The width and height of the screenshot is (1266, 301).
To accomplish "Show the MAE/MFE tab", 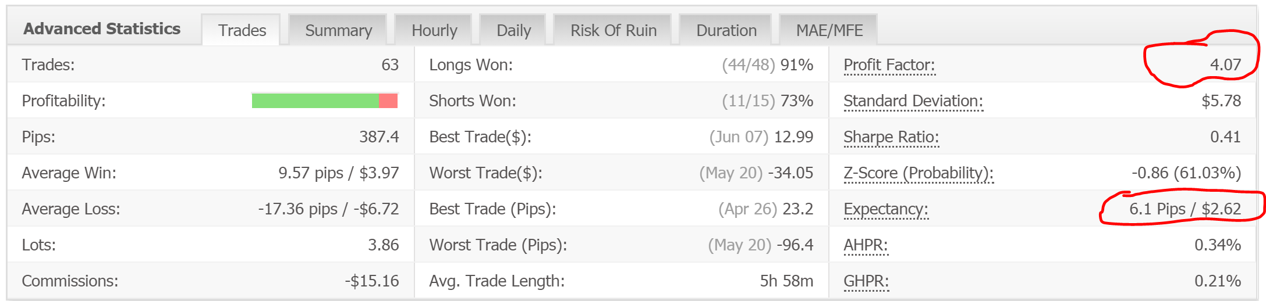I will [829, 30].
